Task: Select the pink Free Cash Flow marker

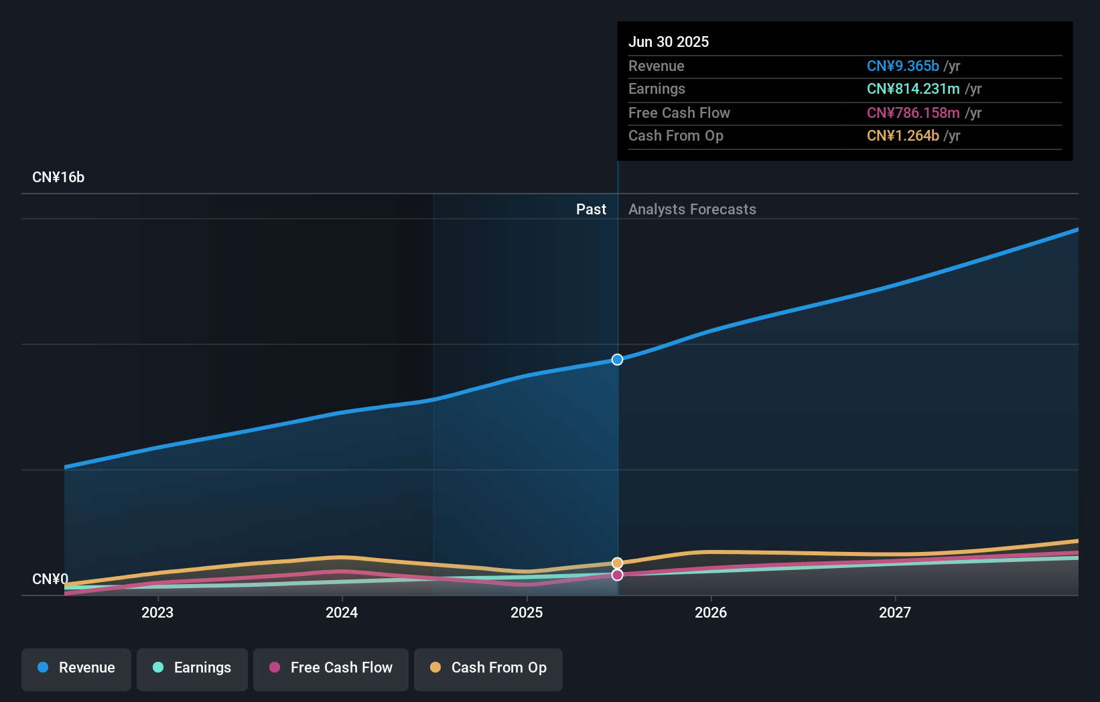Action: [617, 575]
